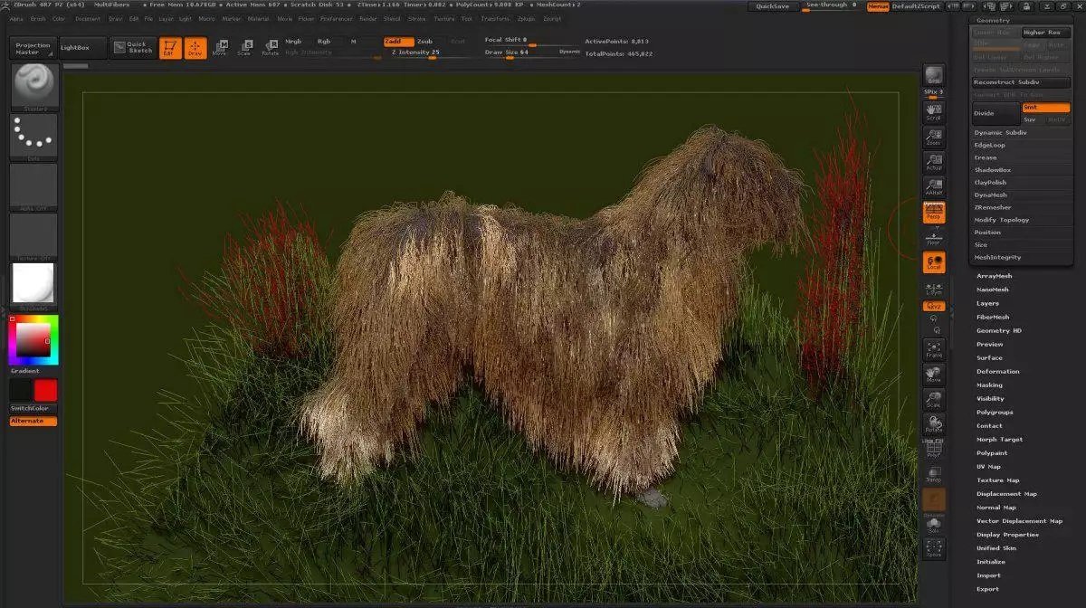The height and width of the screenshot is (608, 1086).
Task: Open the Preferences menu
Action: 336,18
